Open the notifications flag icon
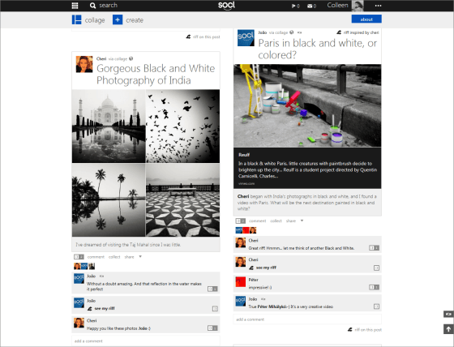Image resolution: width=454 pixels, height=347 pixels. click(x=293, y=6)
